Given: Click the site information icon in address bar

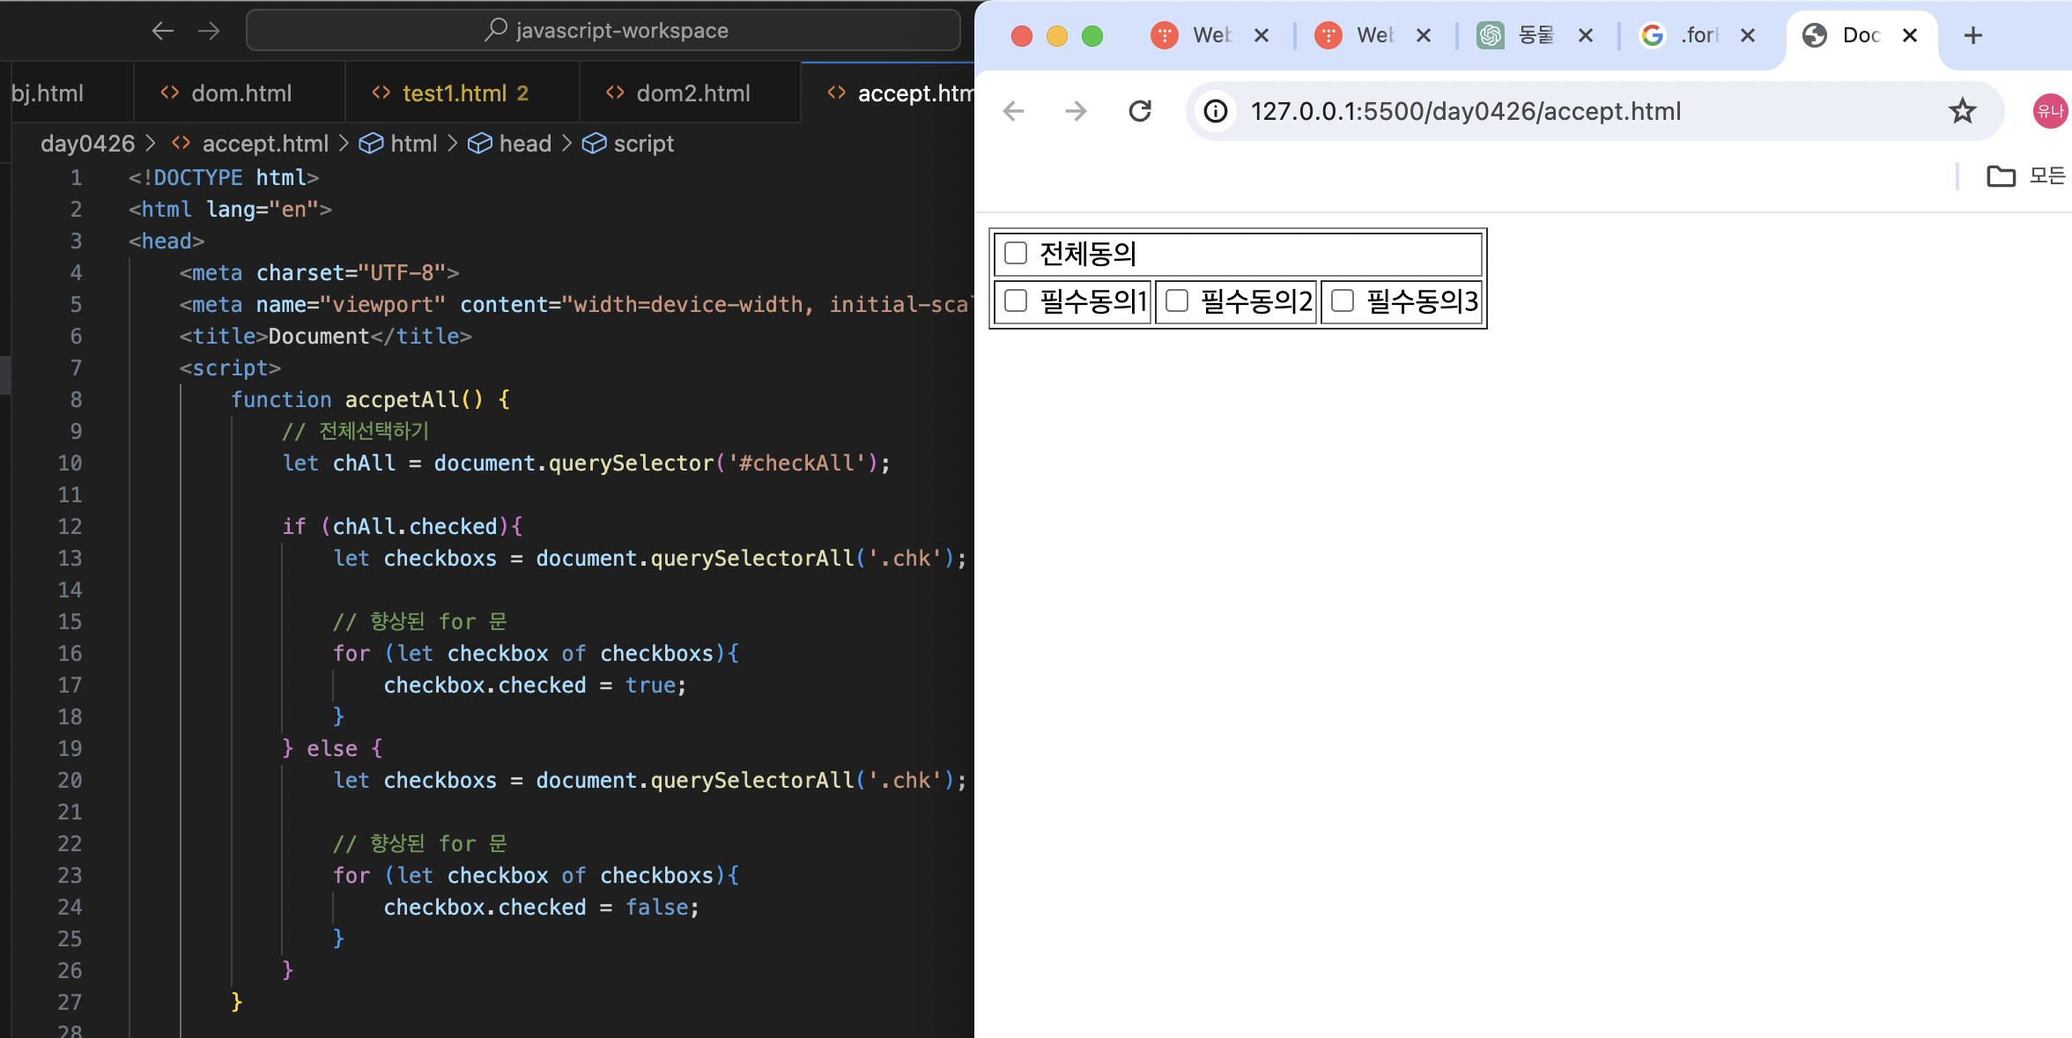Looking at the screenshot, I should 1216,111.
